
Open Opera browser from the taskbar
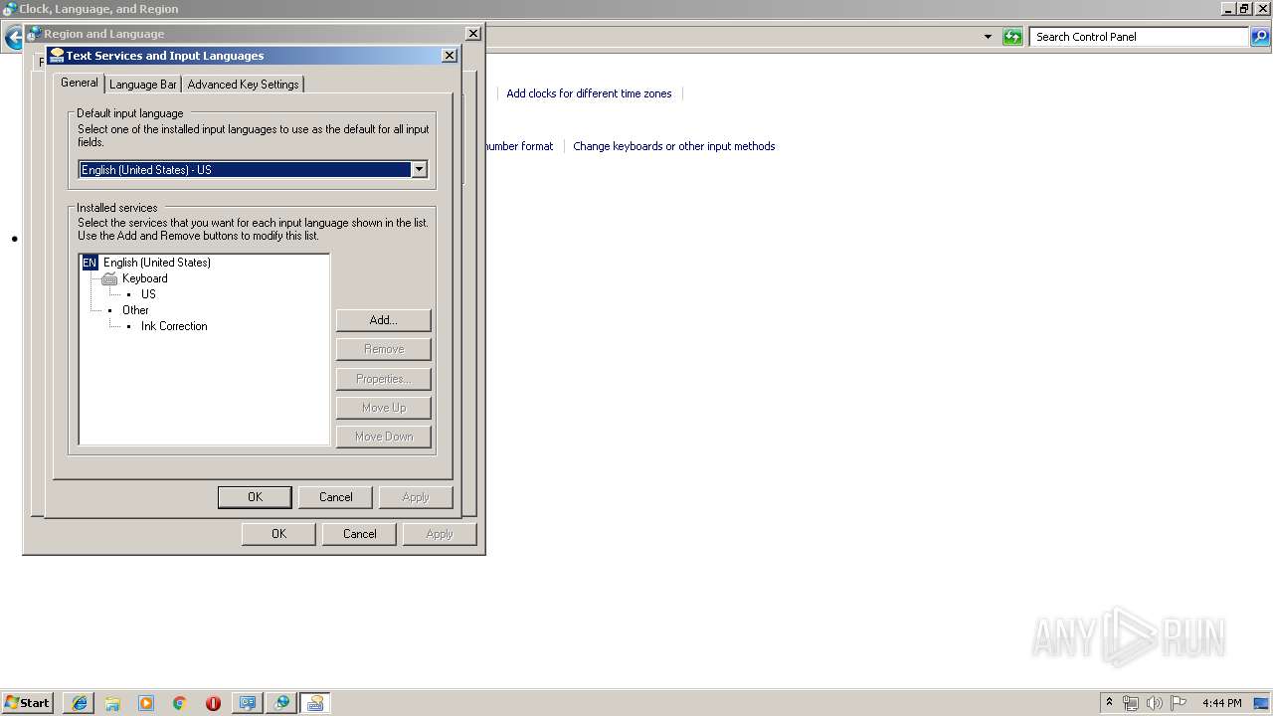[213, 703]
